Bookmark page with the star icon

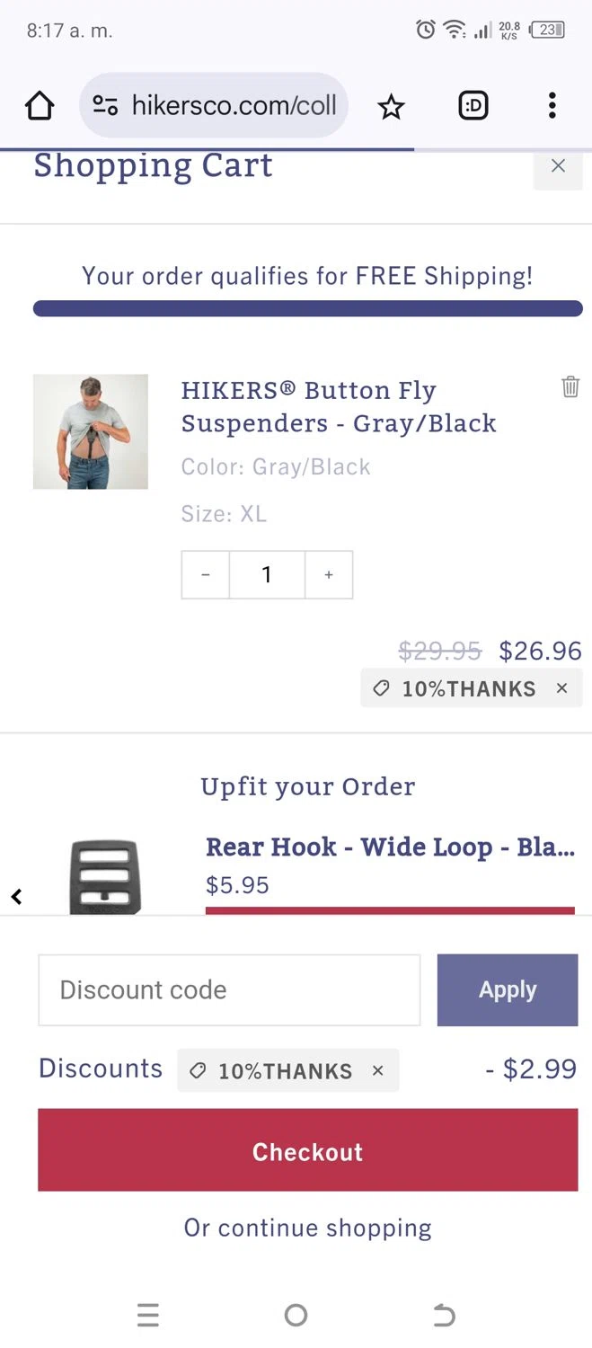[391, 107]
